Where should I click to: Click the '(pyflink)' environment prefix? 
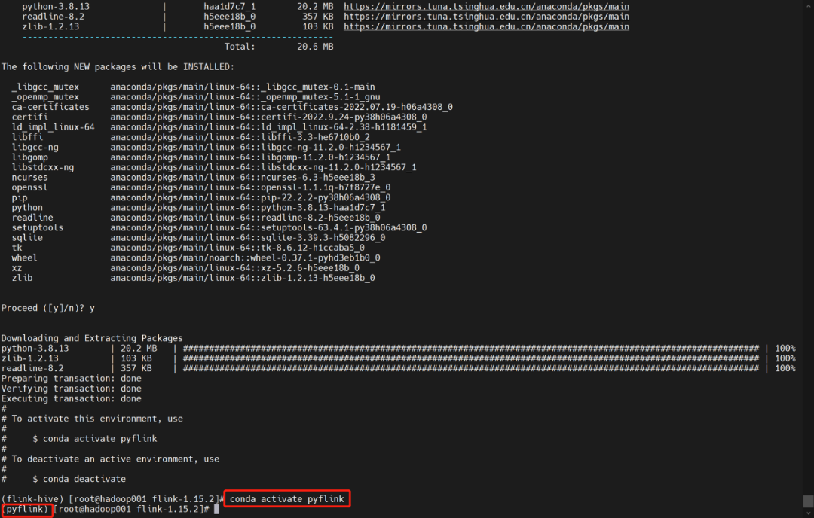point(25,509)
